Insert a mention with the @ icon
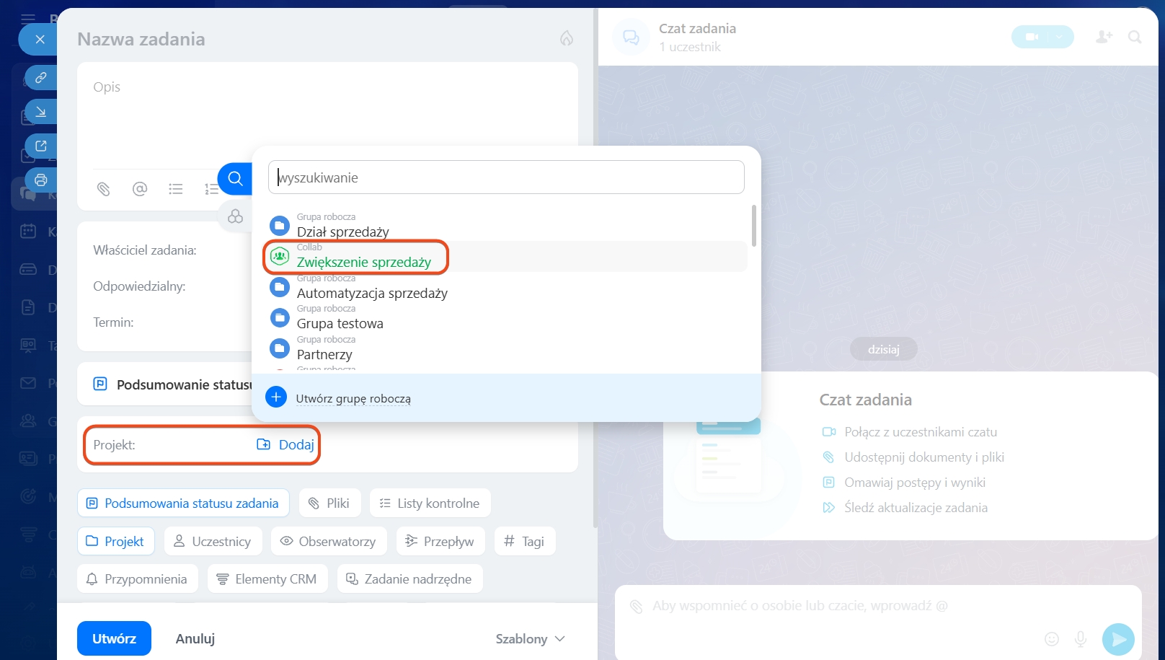 coord(140,189)
